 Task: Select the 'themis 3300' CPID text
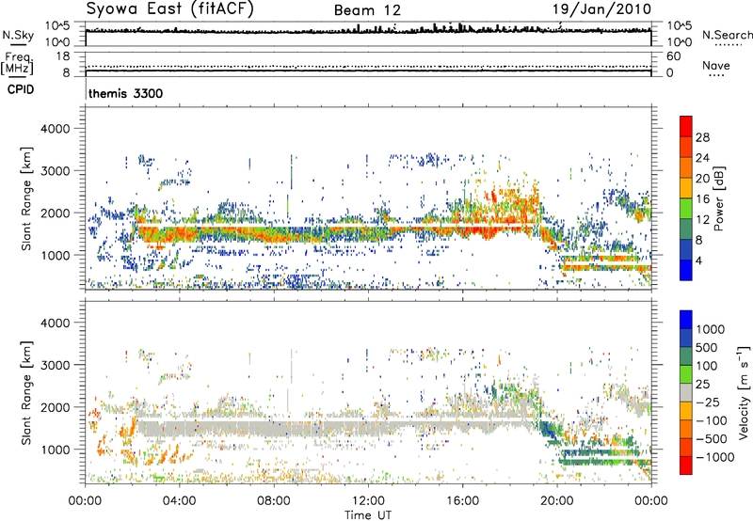point(126,93)
